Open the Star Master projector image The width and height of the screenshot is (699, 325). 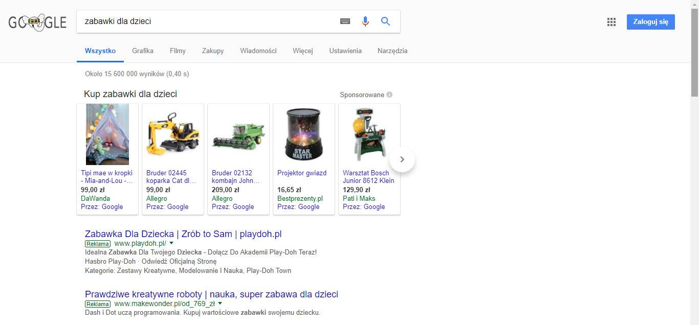(304, 134)
